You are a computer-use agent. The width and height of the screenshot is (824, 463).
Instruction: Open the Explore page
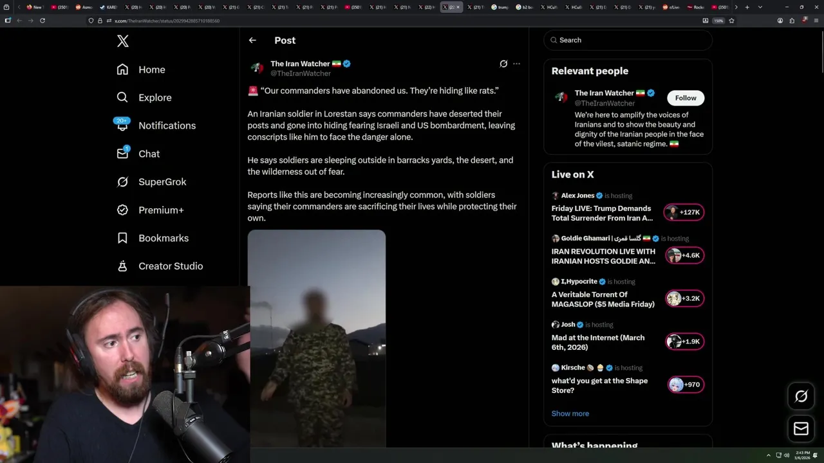click(x=144, y=98)
